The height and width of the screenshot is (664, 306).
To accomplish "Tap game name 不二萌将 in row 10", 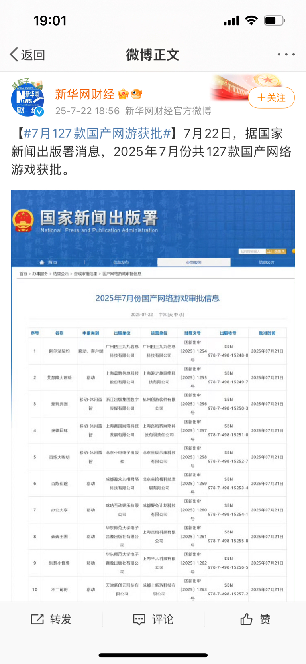I will (59, 589).
